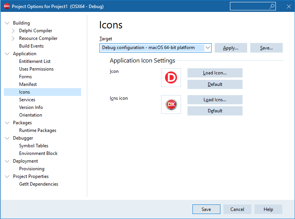Open the Manifest options page
This screenshot has height=219, width=295.
(28, 84)
